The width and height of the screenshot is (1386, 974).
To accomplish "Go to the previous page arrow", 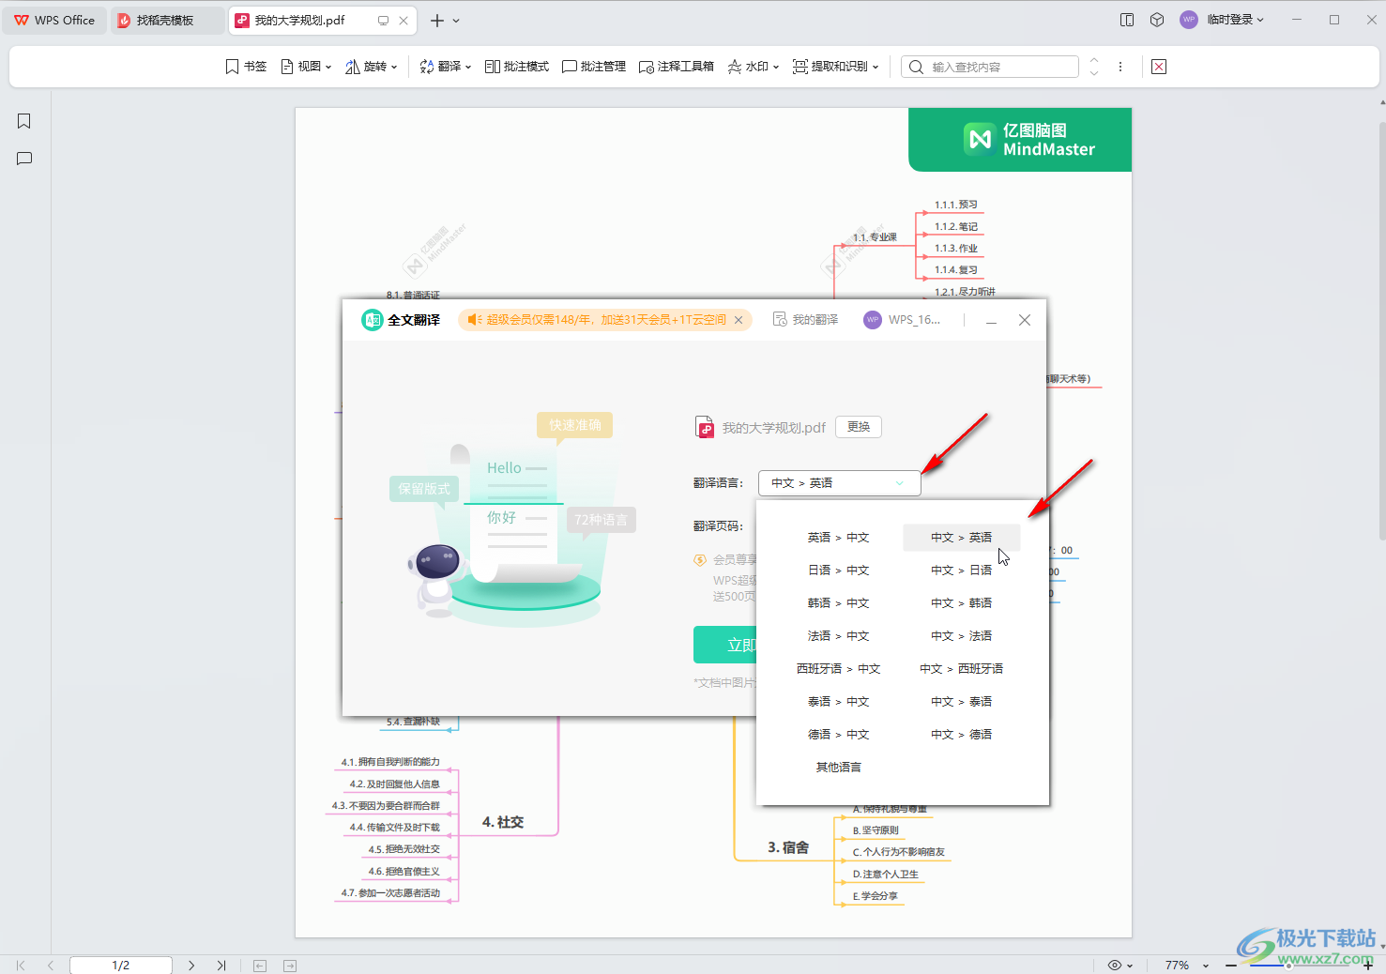I will pos(51,965).
